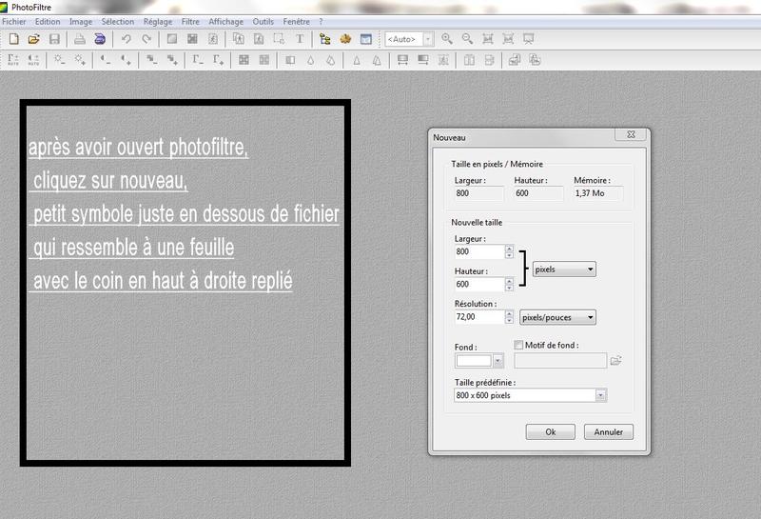Click the Zoom out magnifier icon

pyautogui.click(x=467, y=39)
